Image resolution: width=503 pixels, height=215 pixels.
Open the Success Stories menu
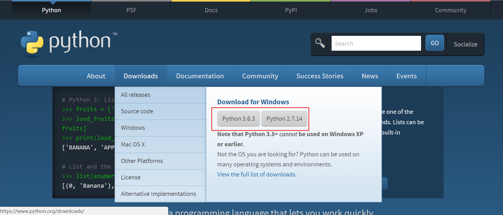[320, 76]
